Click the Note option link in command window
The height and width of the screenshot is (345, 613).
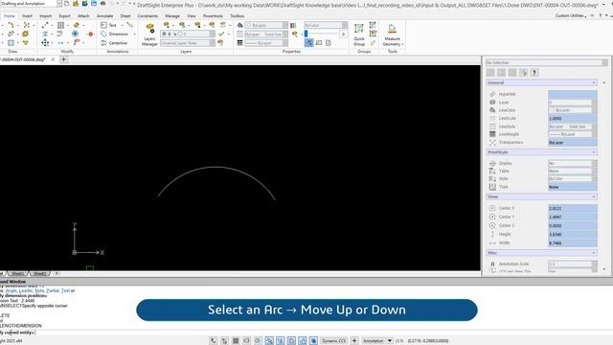pos(39,291)
